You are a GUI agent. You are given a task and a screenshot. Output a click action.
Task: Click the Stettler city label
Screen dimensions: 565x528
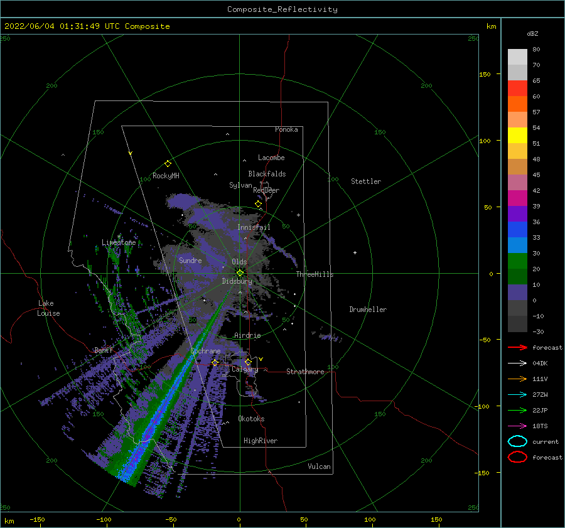[366, 181]
